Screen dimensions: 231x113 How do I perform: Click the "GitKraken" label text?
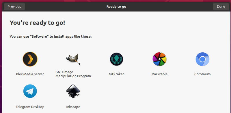tap(117, 74)
